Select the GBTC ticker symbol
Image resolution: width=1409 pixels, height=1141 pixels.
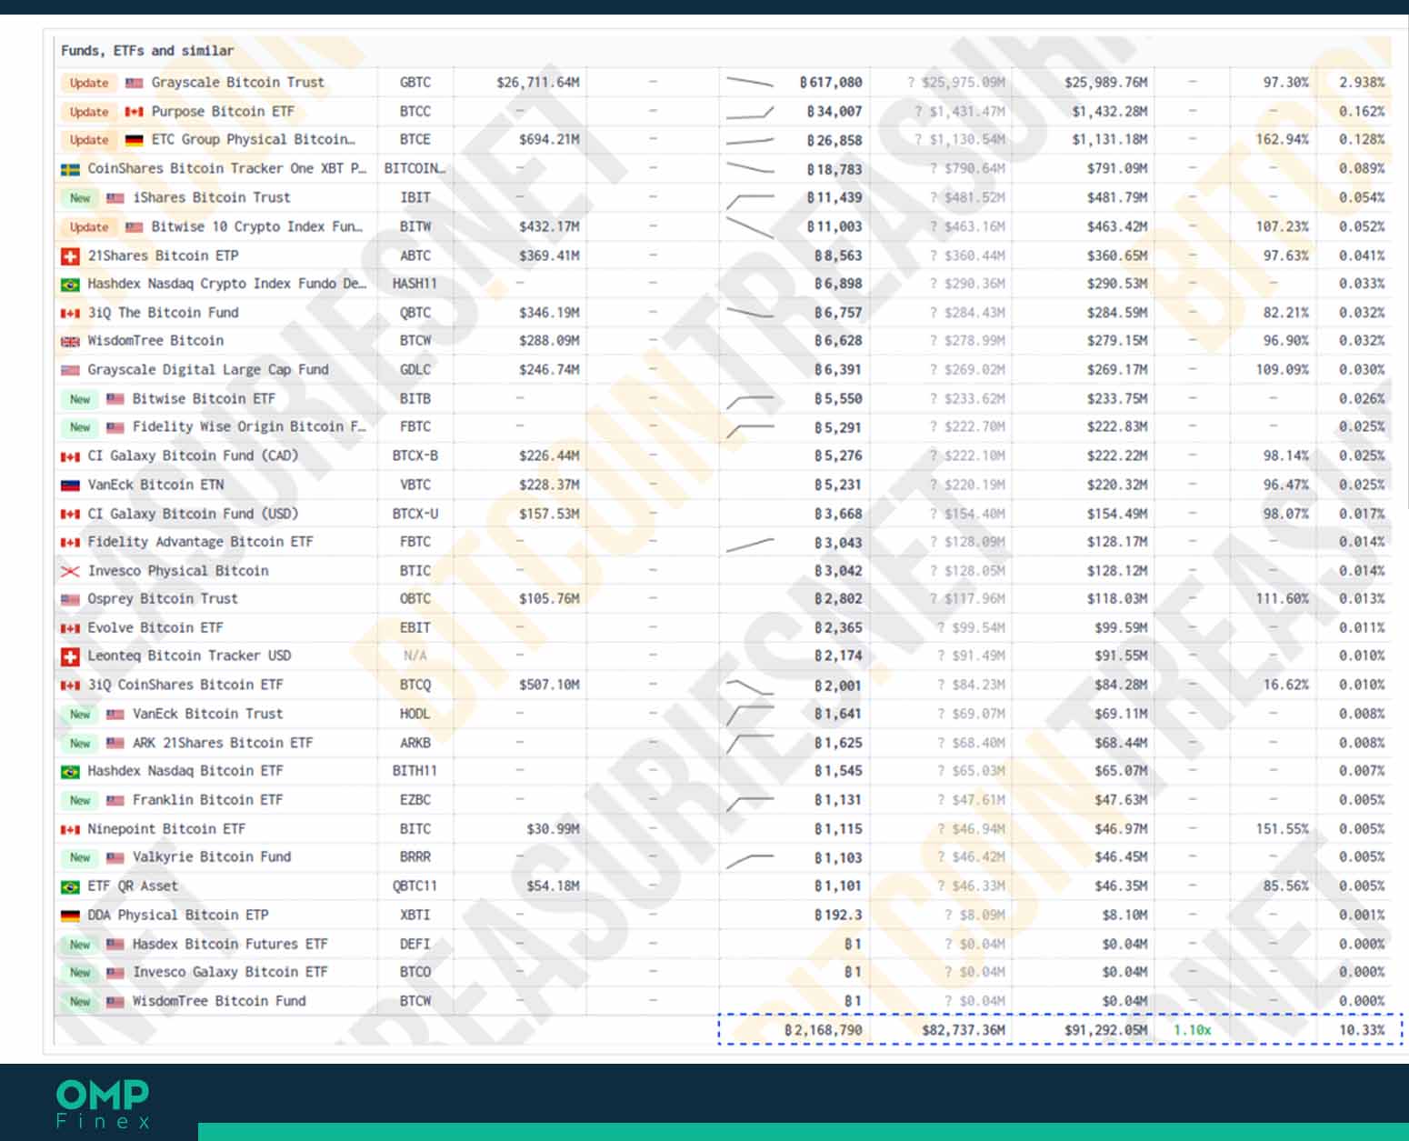tap(415, 83)
